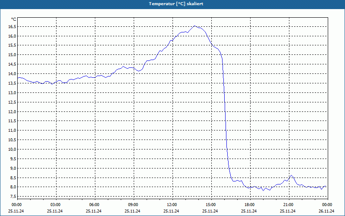Click the '25.11.24' date under 03:00
This screenshot has height=216, width=345.
coord(55,211)
